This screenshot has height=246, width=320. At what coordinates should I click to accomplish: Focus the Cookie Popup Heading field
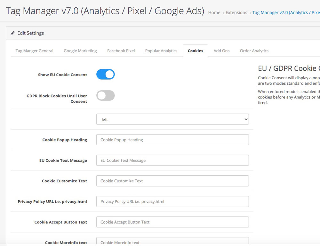coord(172,140)
